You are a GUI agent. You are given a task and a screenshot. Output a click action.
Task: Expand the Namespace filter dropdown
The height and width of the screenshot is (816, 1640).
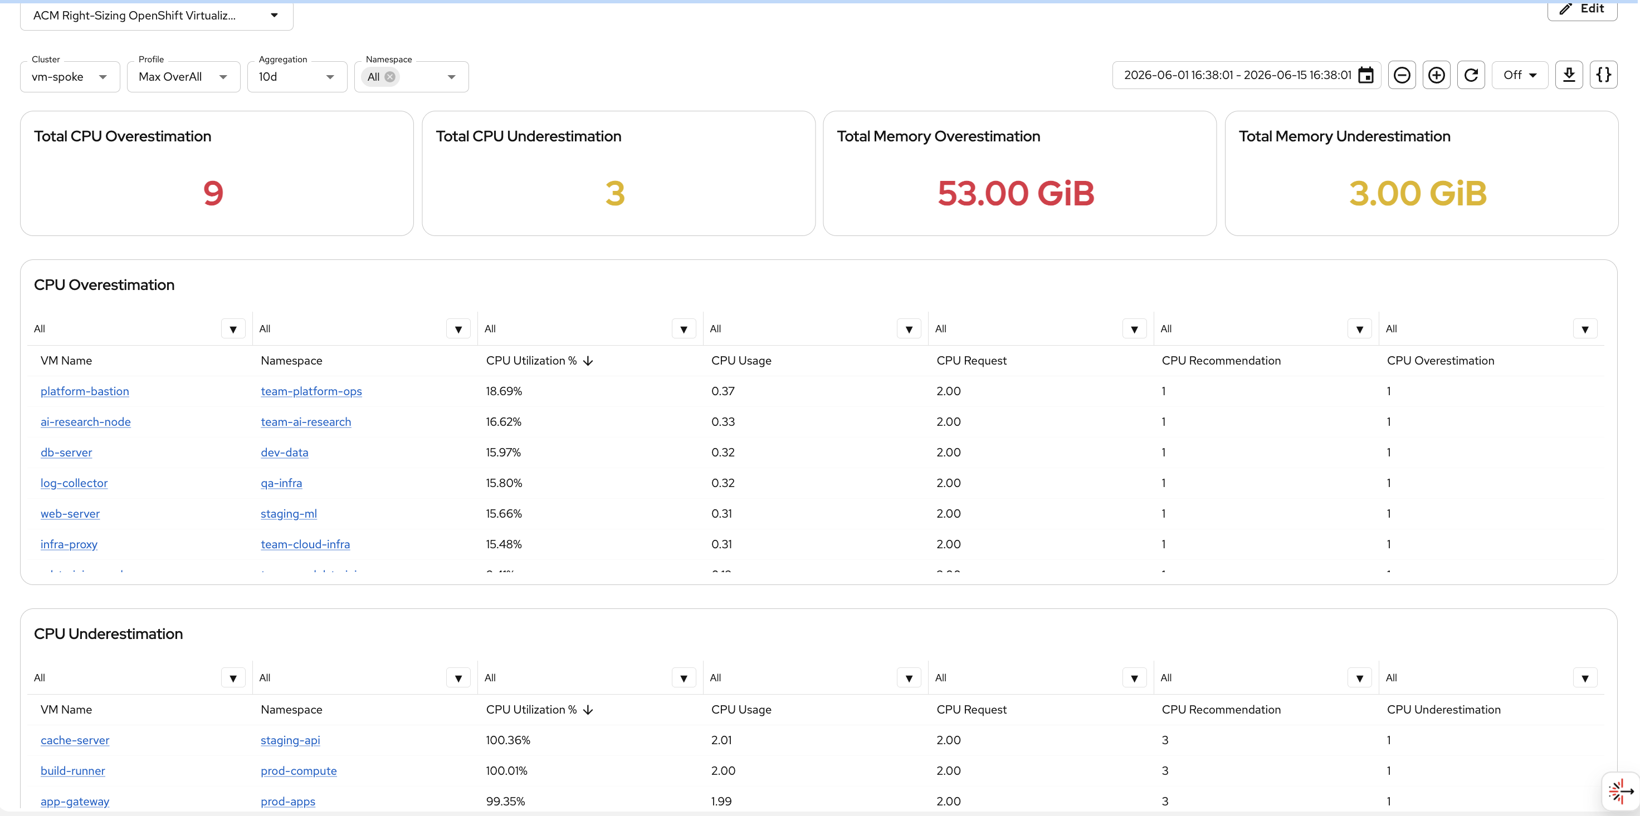[x=451, y=77]
